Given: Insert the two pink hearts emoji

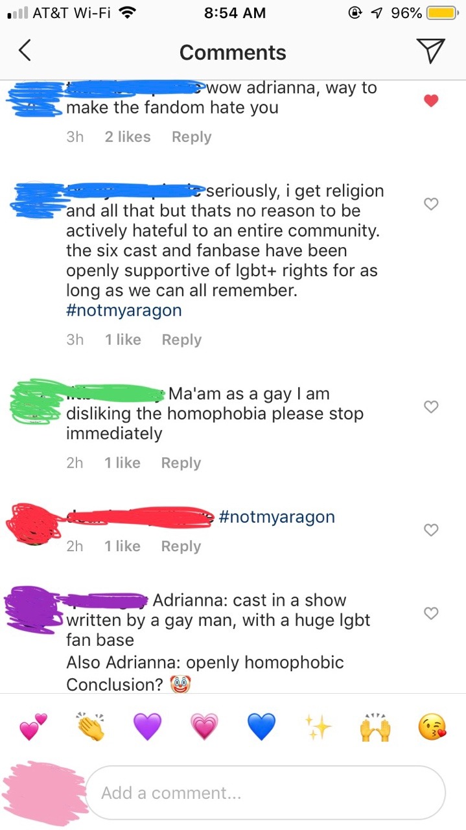Looking at the screenshot, I should [33, 727].
